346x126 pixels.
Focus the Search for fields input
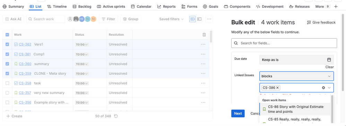pos(284,43)
